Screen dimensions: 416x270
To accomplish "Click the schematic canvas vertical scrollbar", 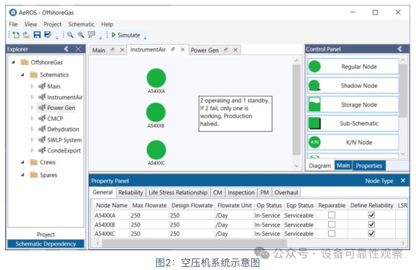I will tap(297, 109).
